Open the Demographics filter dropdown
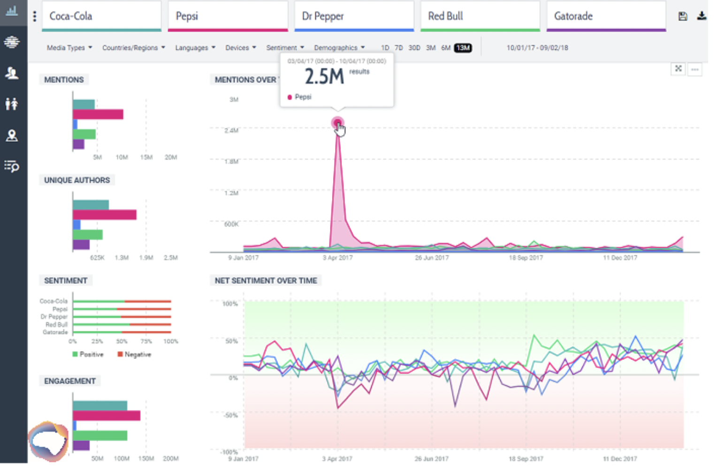Viewport: 717px width, 473px height. click(339, 48)
